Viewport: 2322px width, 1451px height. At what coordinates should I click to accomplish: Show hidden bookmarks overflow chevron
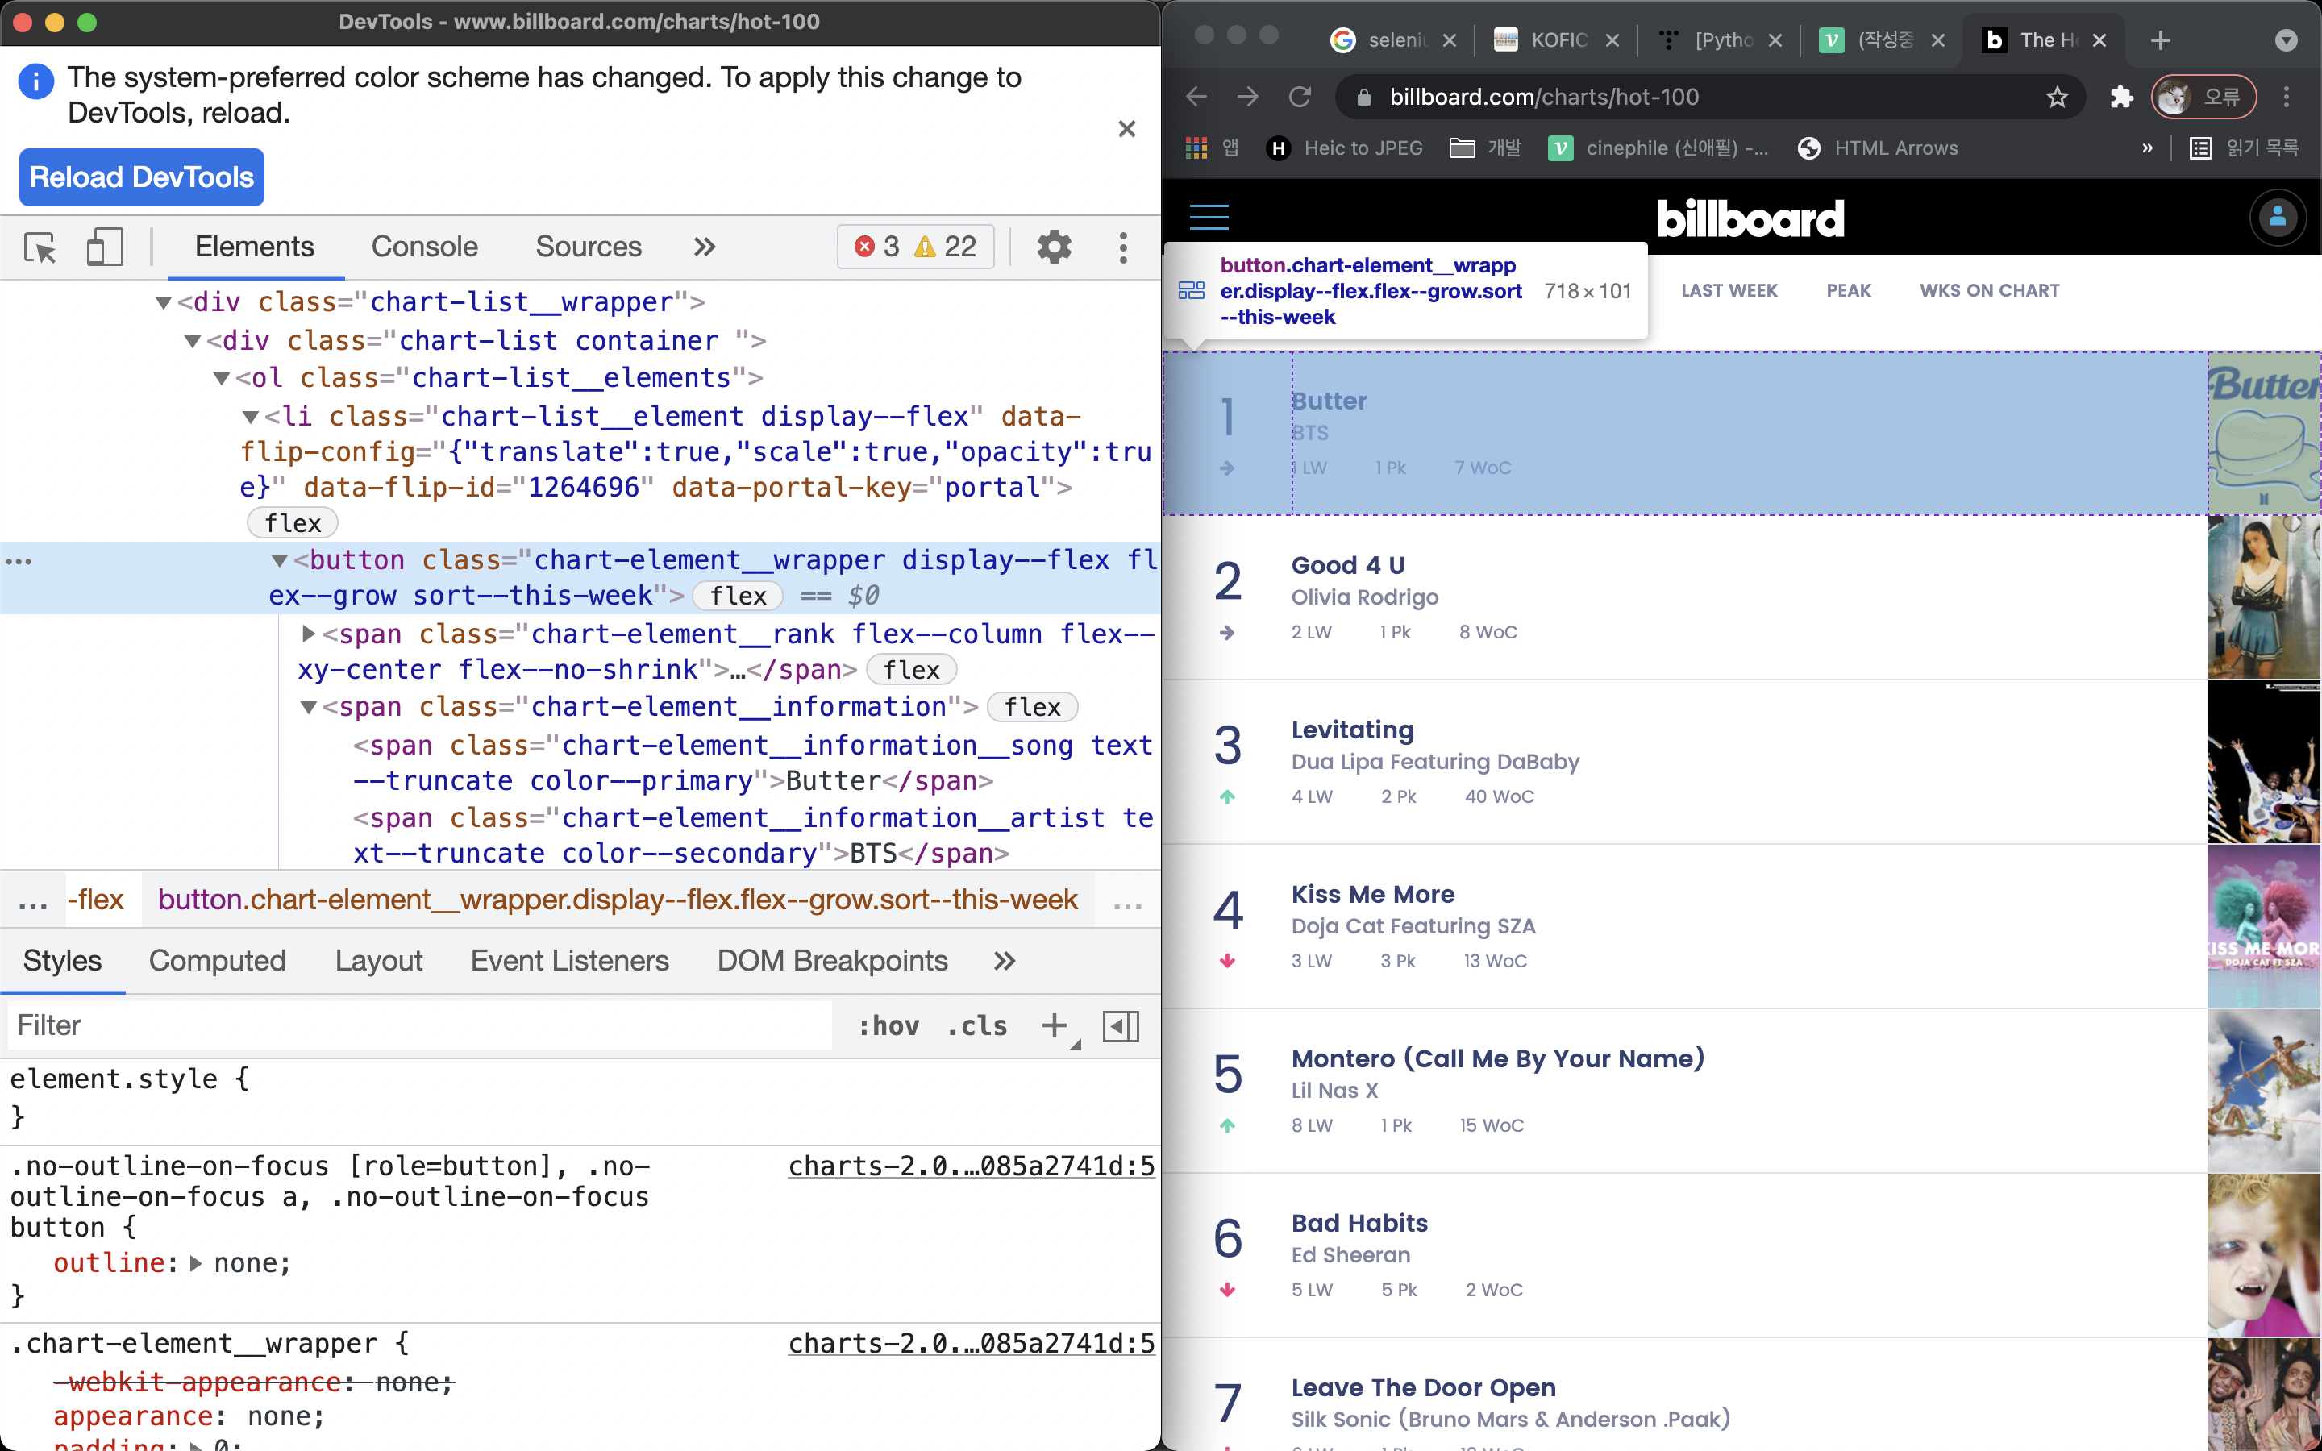pyautogui.click(x=2147, y=148)
